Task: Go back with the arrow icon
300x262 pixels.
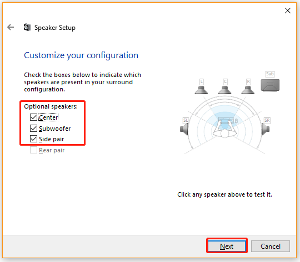Action: pos(11,27)
